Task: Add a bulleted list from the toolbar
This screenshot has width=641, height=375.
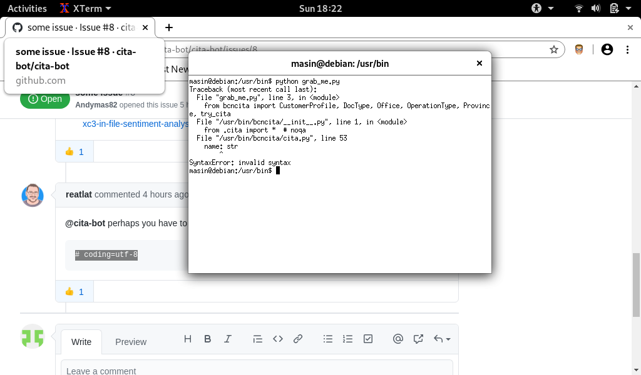Action: 328,339
